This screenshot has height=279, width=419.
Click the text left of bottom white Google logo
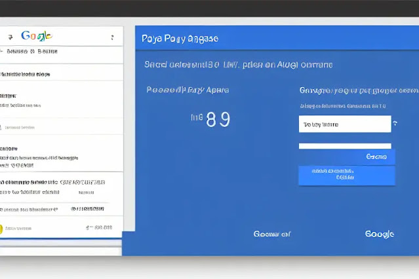271,234
